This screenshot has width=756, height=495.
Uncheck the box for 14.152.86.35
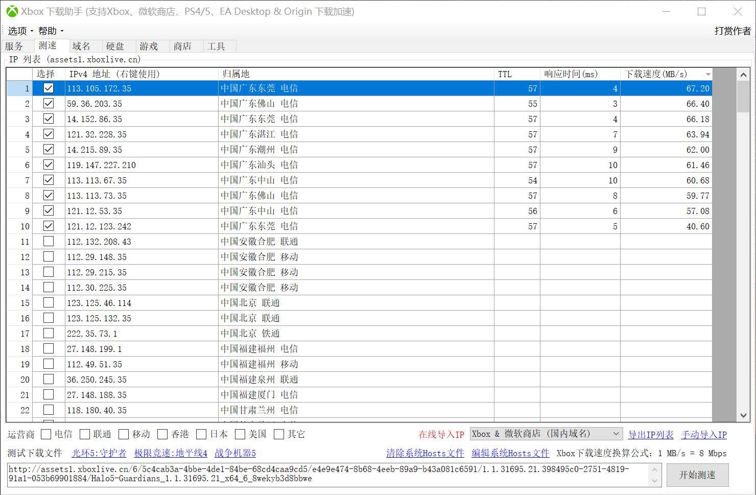click(49, 119)
